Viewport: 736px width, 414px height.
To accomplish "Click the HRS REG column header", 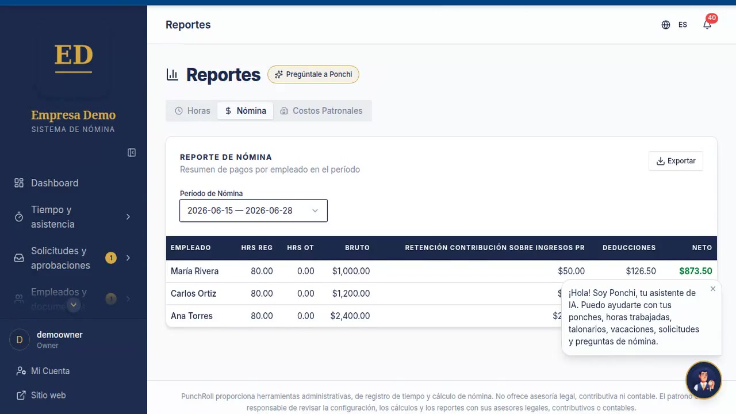I will click(x=257, y=248).
